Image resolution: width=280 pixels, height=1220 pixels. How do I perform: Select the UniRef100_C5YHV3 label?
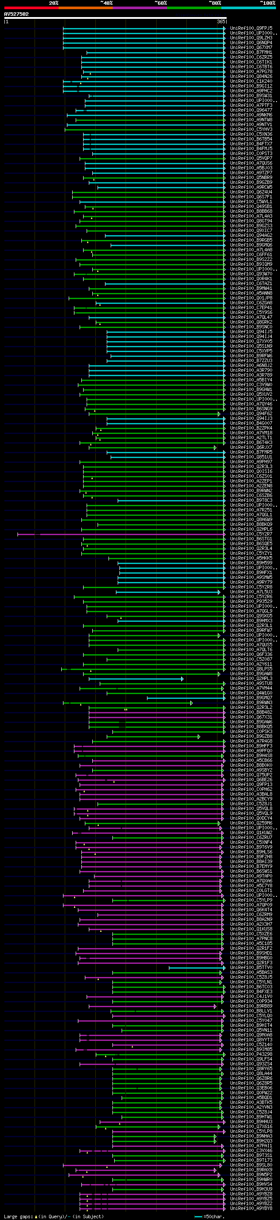(x=251, y=129)
